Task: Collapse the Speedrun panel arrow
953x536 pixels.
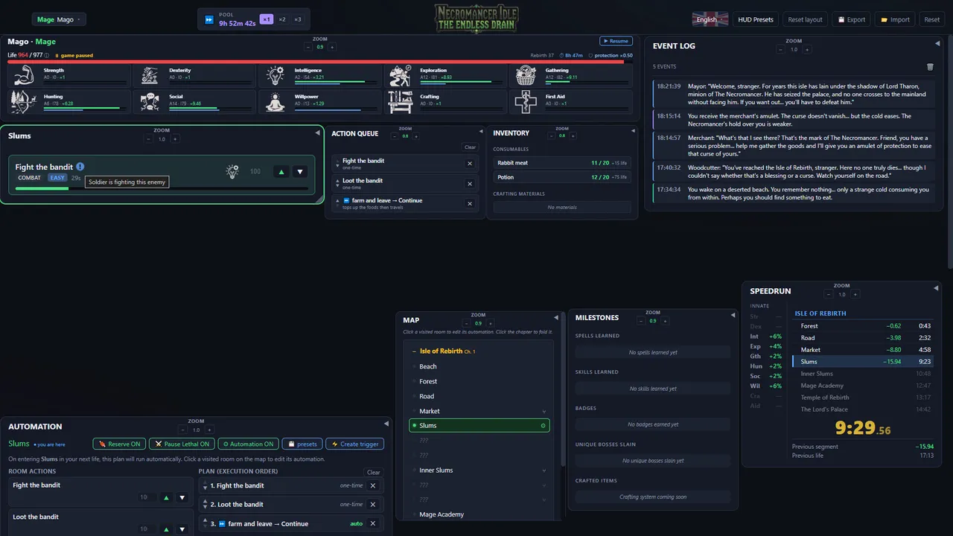Action: tap(936, 288)
